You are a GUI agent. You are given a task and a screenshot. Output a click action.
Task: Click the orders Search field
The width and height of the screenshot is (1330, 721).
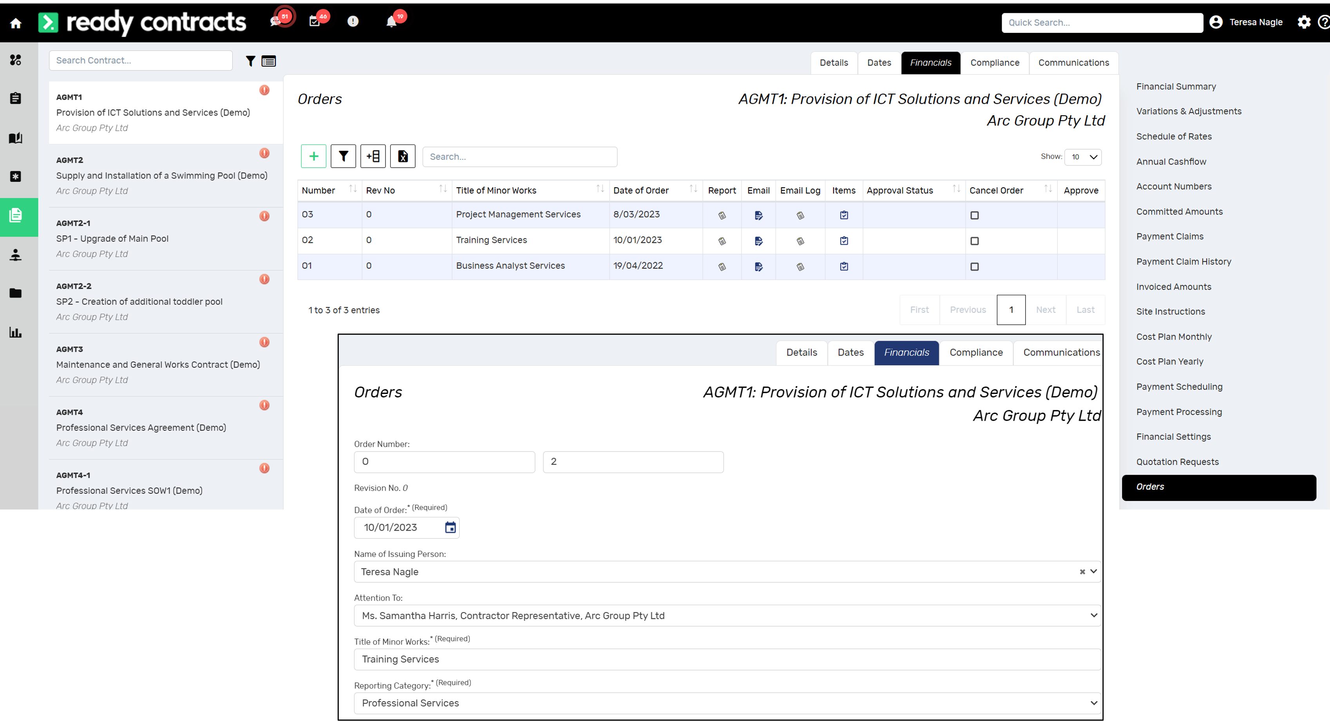point(519,157)
